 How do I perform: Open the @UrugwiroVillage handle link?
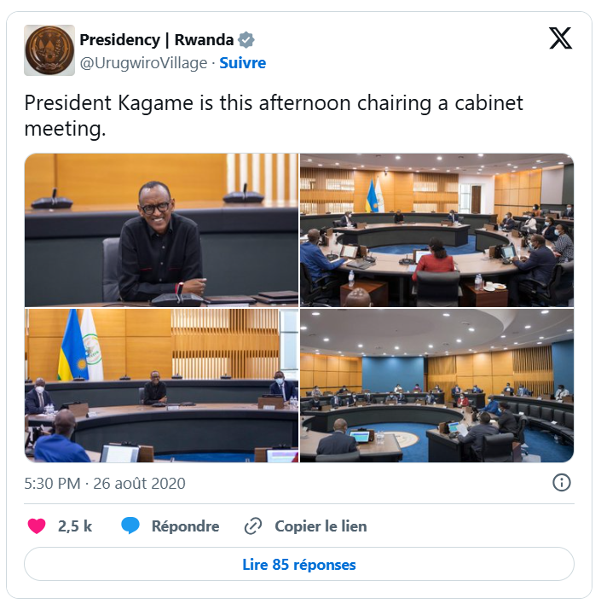tap(143, 63)
